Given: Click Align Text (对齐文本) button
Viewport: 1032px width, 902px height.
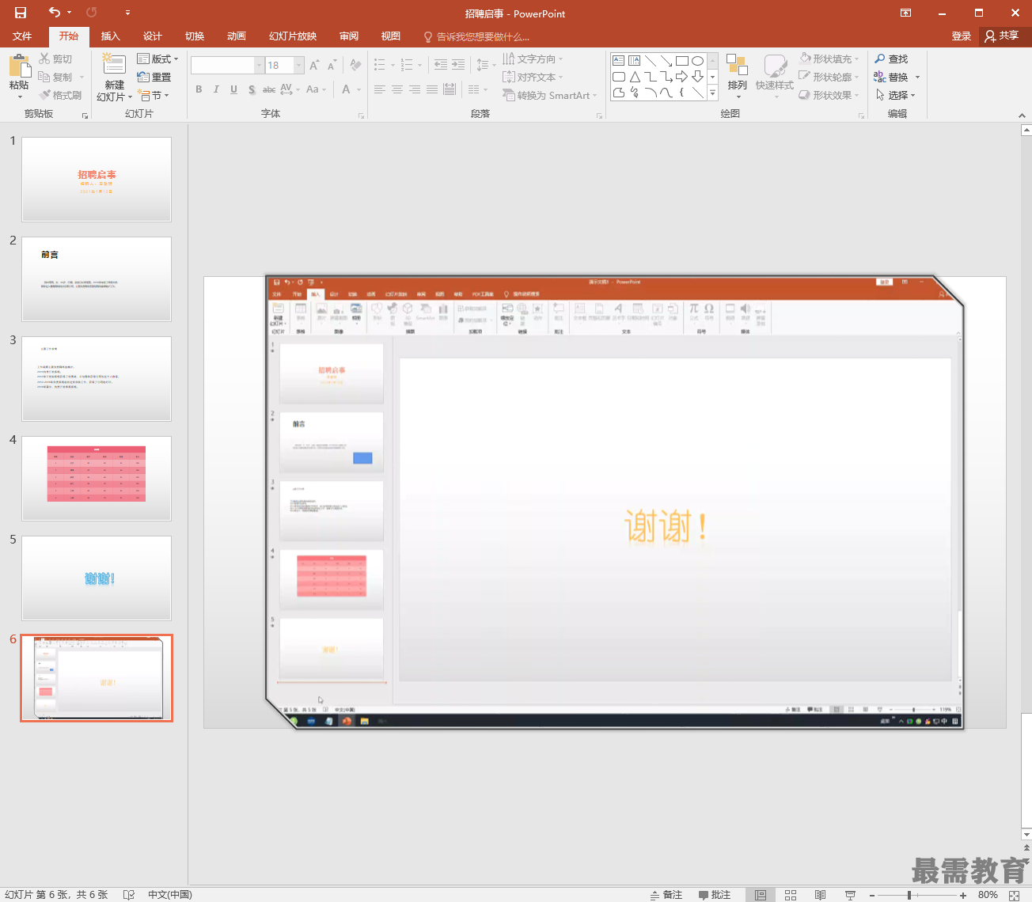Looking at the screenshot, I should click(533, 78).
